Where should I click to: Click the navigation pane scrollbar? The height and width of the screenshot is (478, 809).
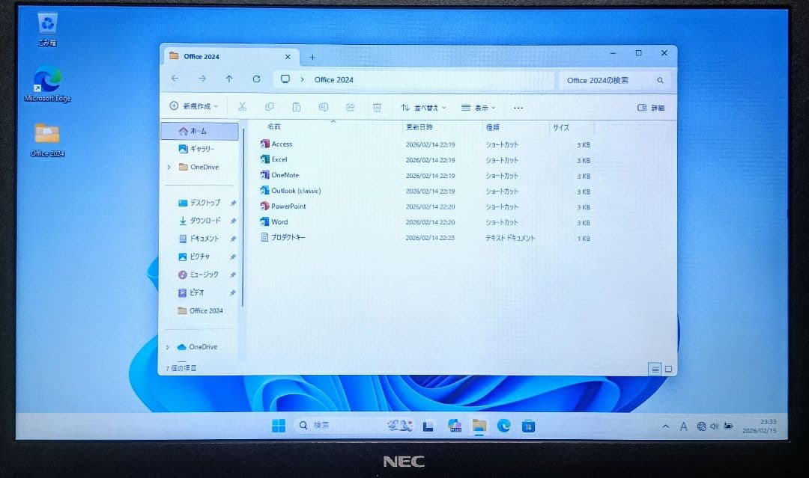point(243,216)
